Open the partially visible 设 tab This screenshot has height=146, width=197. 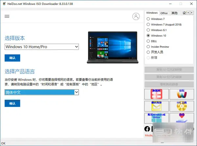click(x=184, y=13)
